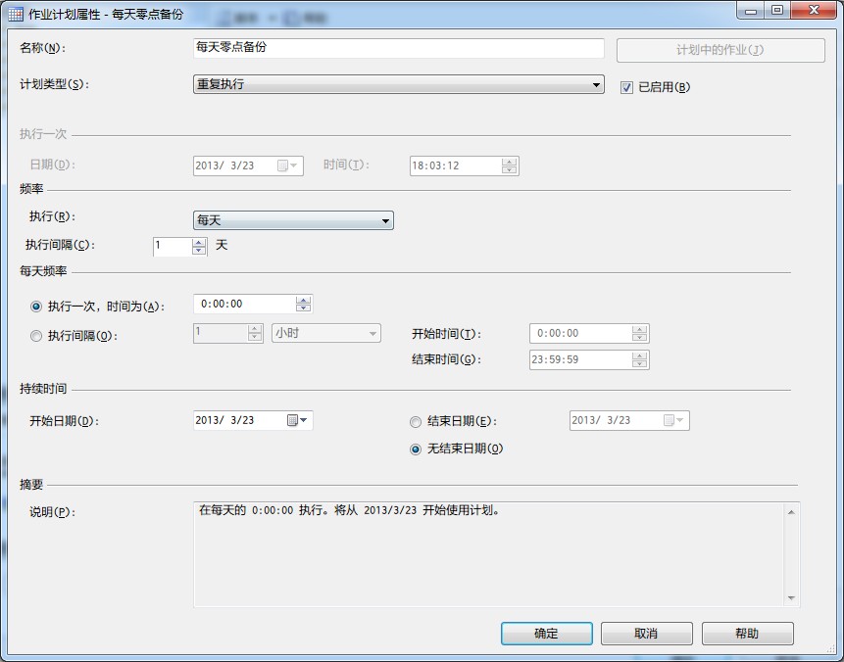Viewport: 844px width, 662px height.
Task: Close the 作业计划属性 dialog window
Action: 815,10
